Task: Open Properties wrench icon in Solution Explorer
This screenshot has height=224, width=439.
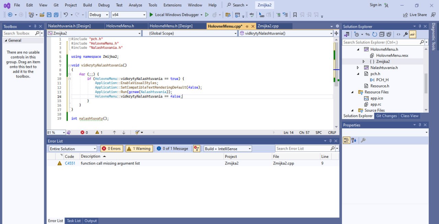Action: (405, 34)
